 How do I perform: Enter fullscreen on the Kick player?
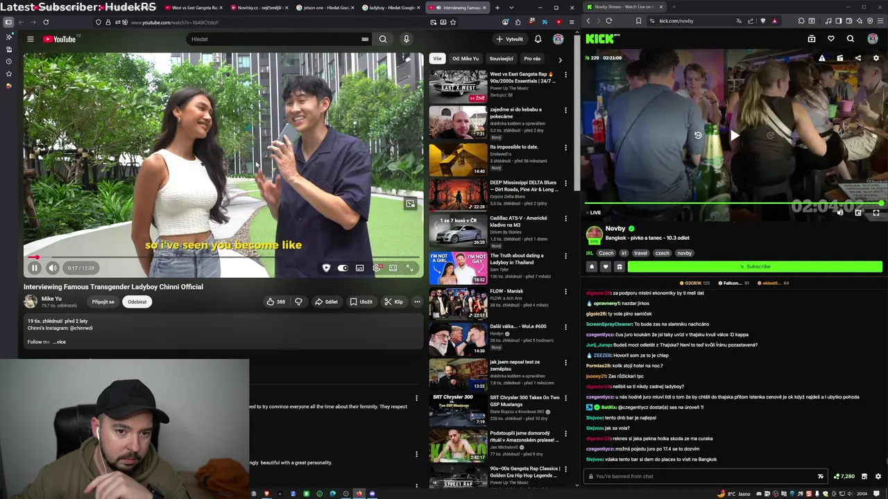876,213
